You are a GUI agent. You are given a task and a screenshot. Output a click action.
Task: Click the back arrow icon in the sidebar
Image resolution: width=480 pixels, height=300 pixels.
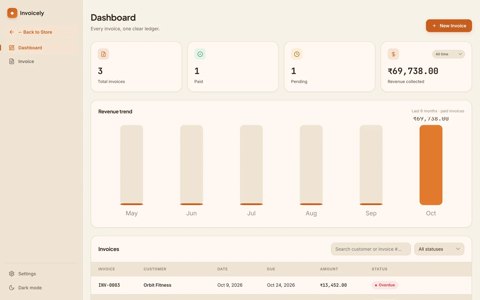click(x=12, y=32)
